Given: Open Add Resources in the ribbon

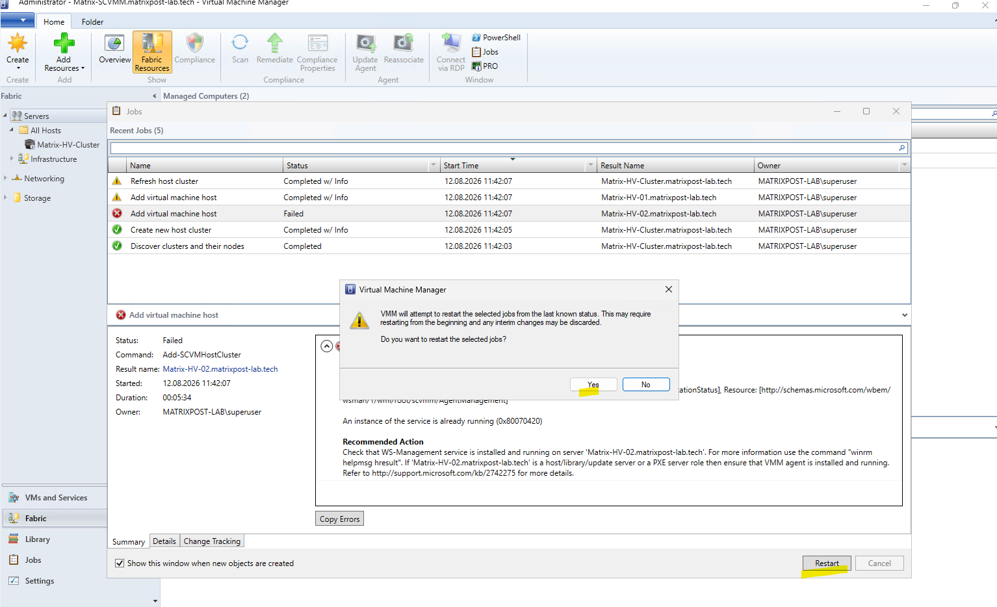Looking at the screenshot, I should pyautogui.click(x=64, y=52).
